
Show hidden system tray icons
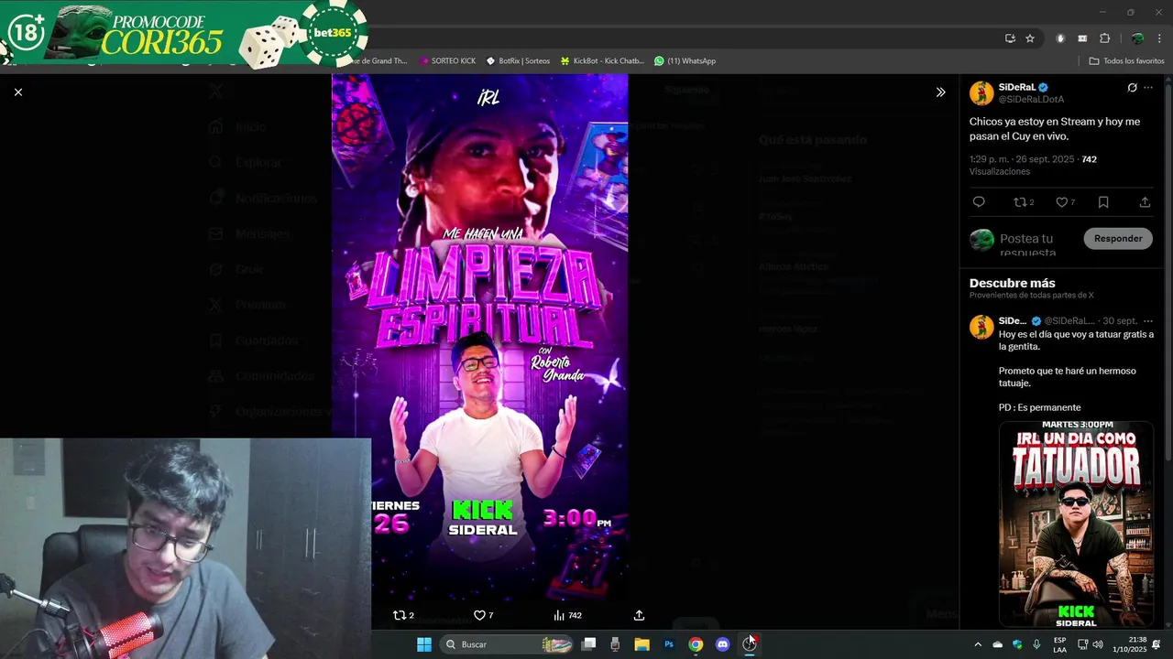tap(978, 644)
